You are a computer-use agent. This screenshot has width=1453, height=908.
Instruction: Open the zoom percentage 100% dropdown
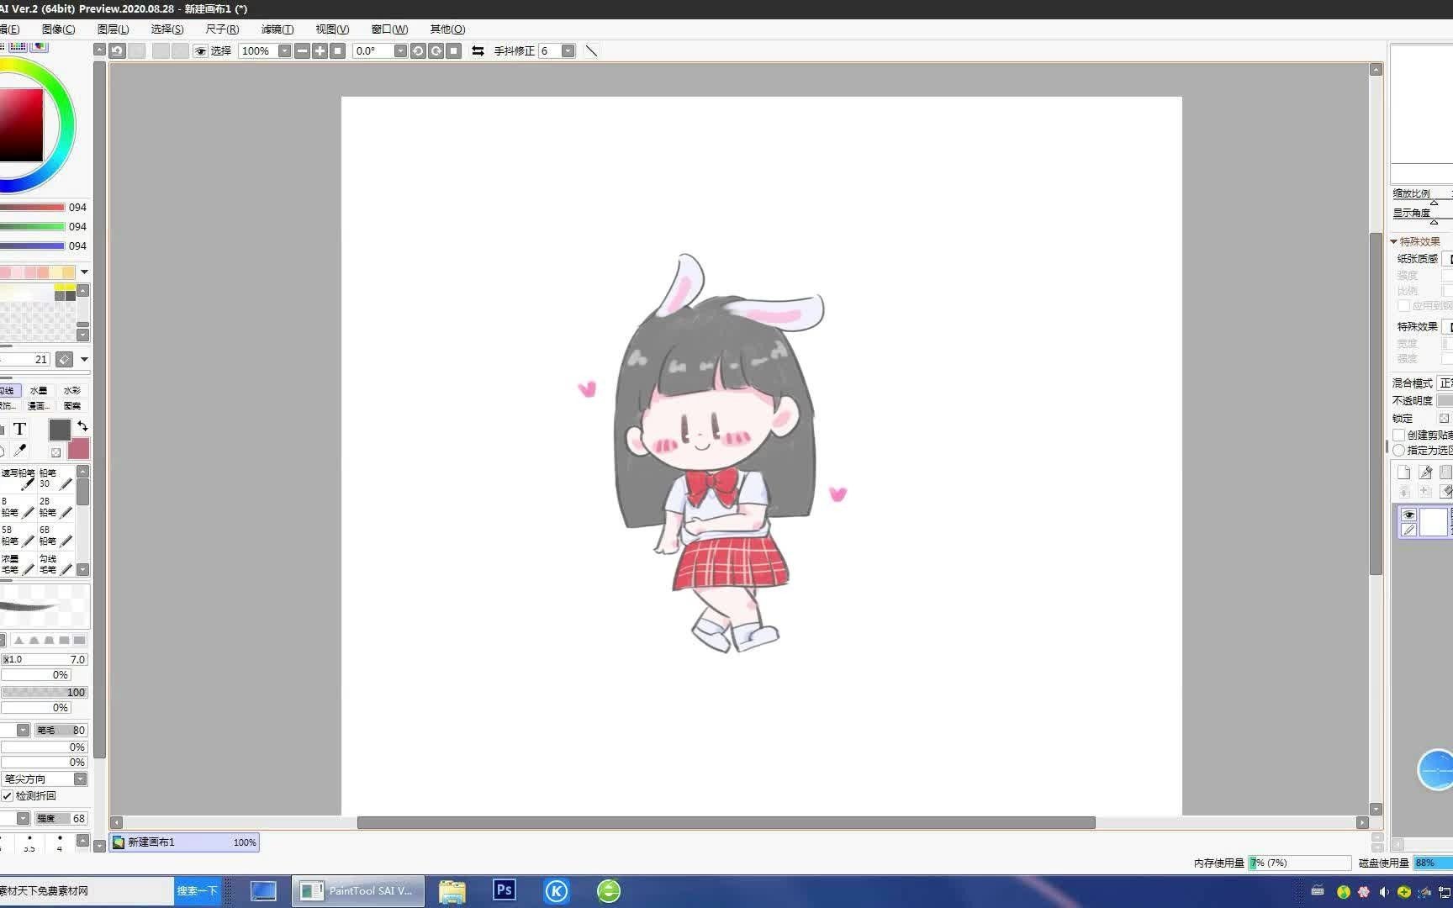pos(284,51)
